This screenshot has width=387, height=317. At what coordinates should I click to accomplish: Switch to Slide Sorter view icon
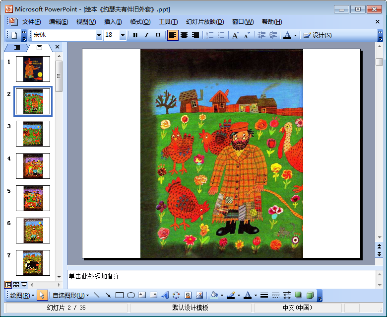pyautogui.click(x=16, y=285)
